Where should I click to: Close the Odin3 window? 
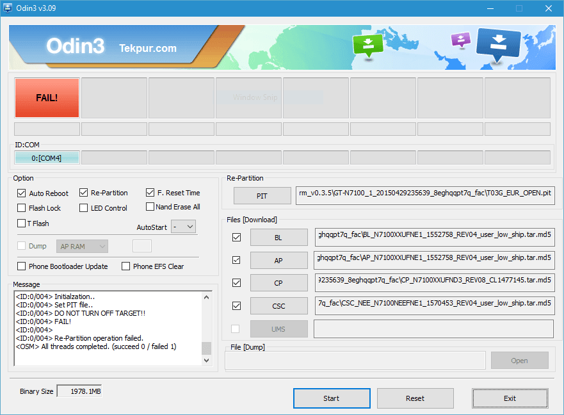[x=549, y=8]
